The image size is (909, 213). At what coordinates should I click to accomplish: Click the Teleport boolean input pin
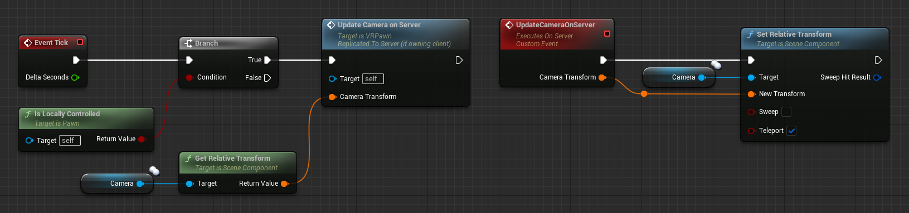pyautogui.click(x=752, y=131)
